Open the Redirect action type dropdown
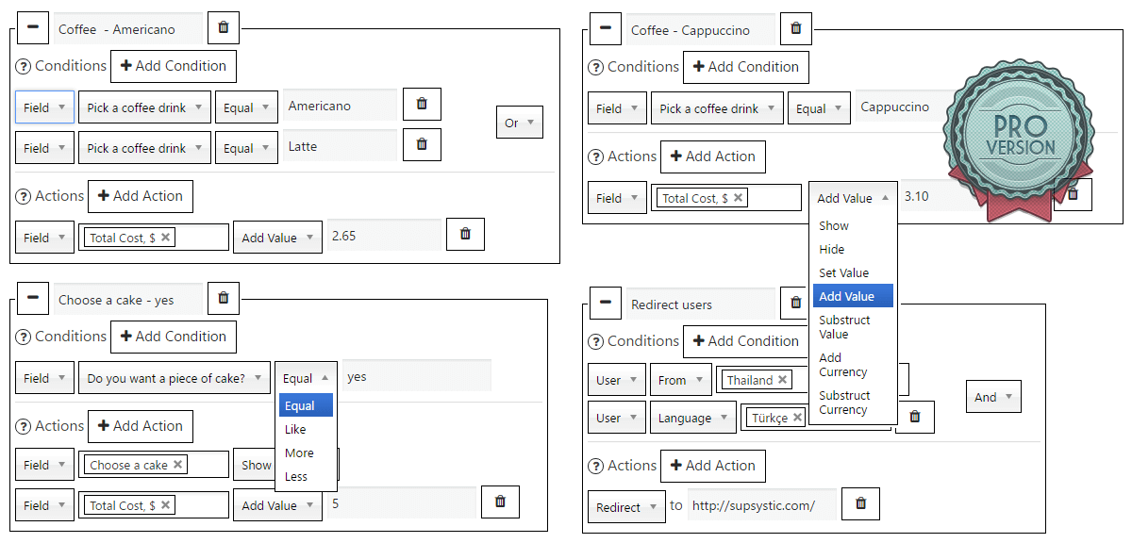 pyautogui.click(x=624, y=507)
